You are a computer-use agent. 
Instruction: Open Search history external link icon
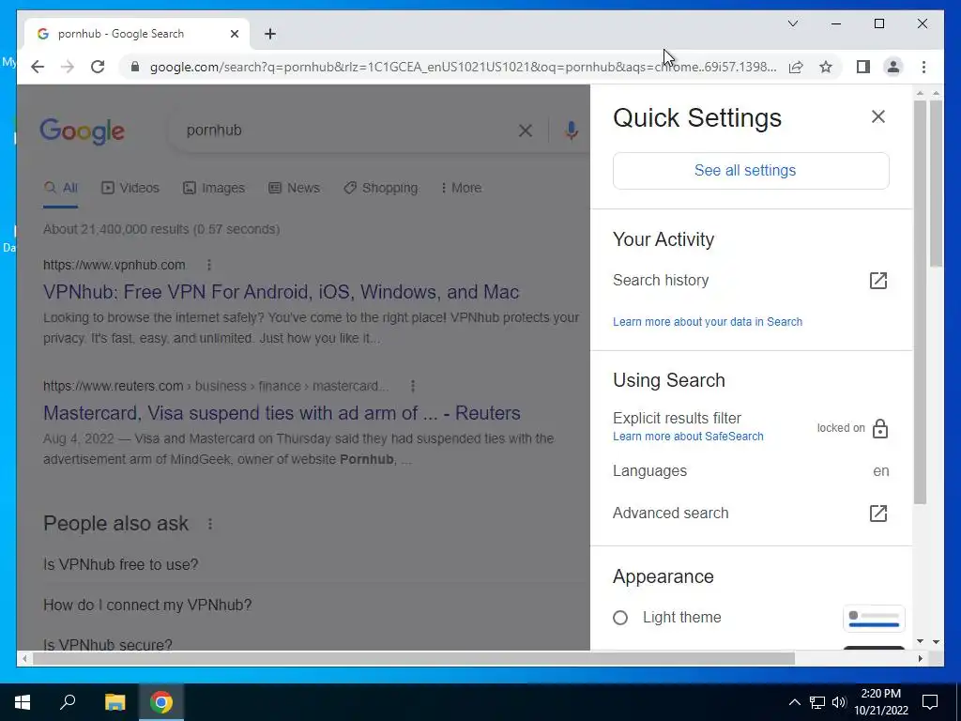[878, 280]
